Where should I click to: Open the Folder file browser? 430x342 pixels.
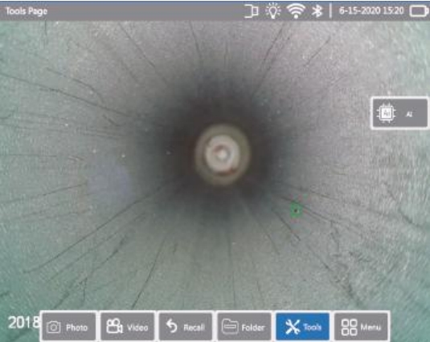[244, 327]
